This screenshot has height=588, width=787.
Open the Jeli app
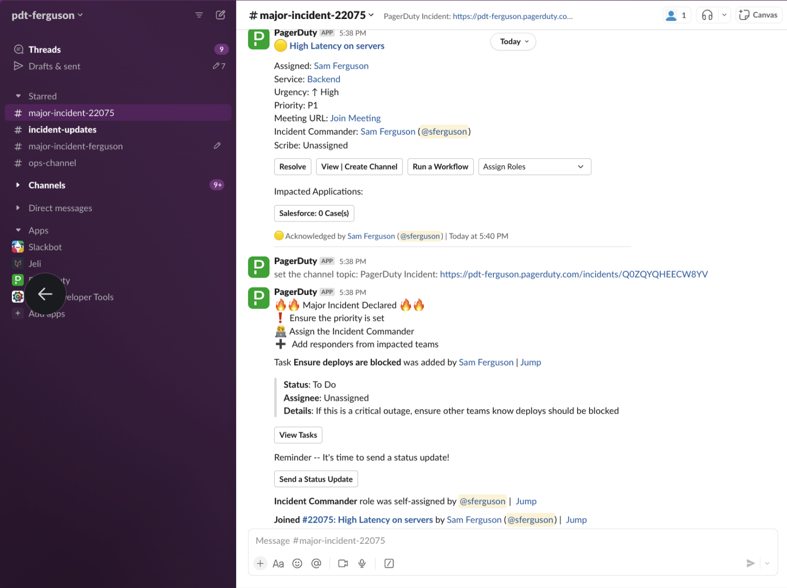34,263
